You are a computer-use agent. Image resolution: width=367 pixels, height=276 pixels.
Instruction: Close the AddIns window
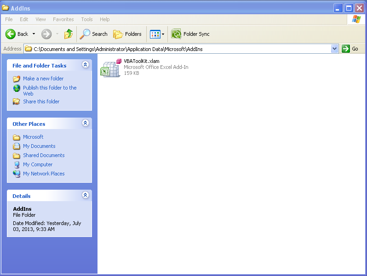pos(360,8)
